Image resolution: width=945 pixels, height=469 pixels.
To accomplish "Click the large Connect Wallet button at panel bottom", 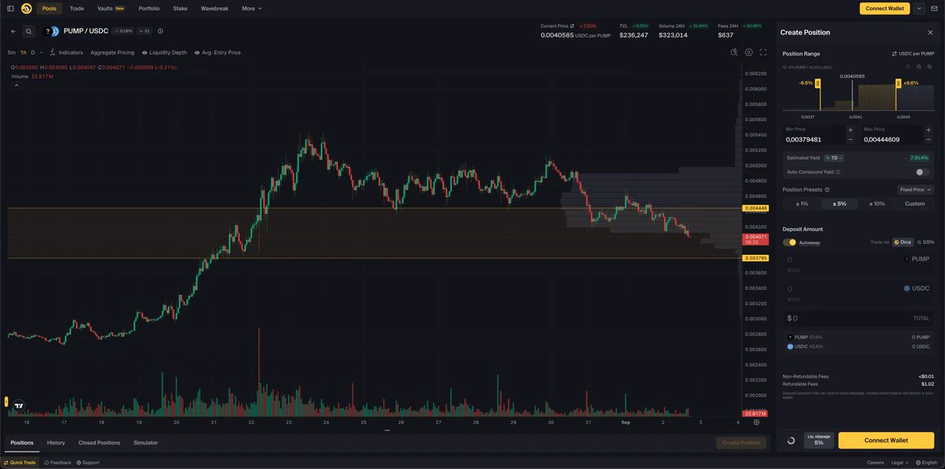I will point(887,441).
